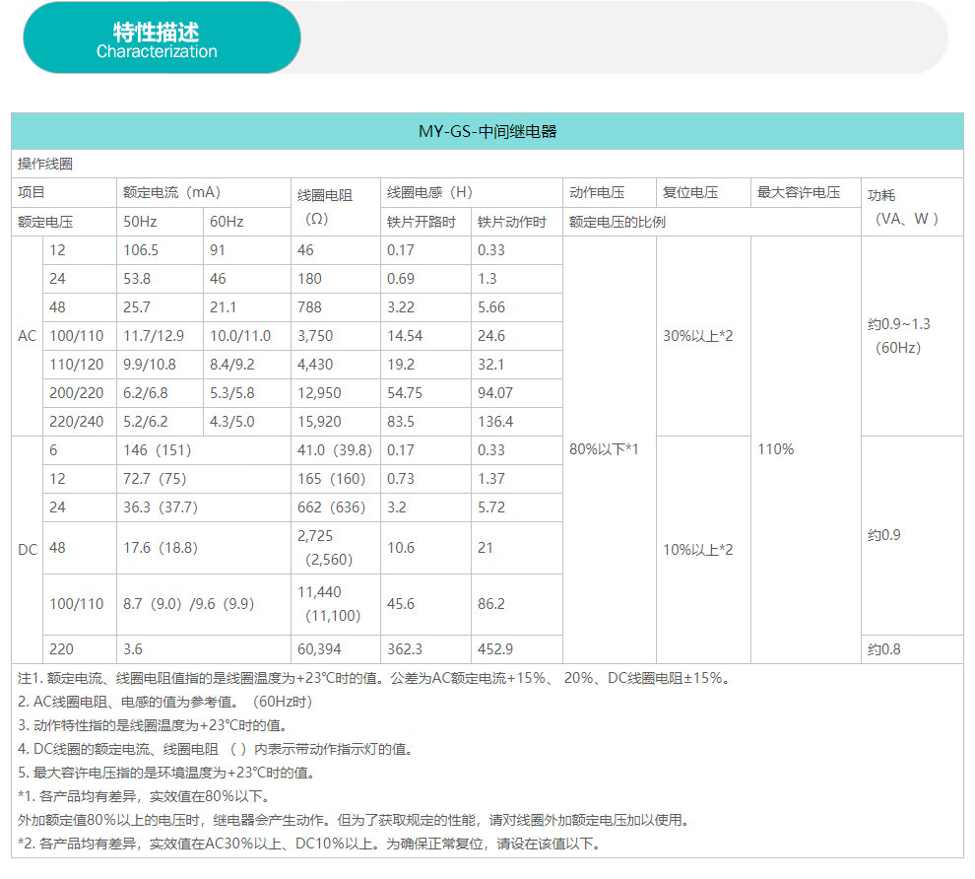Screen dimensions: 975x879
Task: Select the 12,950 resistance value
Action: pos(319,393)
